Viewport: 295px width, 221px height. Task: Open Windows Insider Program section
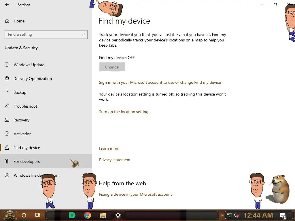[46, 175]
